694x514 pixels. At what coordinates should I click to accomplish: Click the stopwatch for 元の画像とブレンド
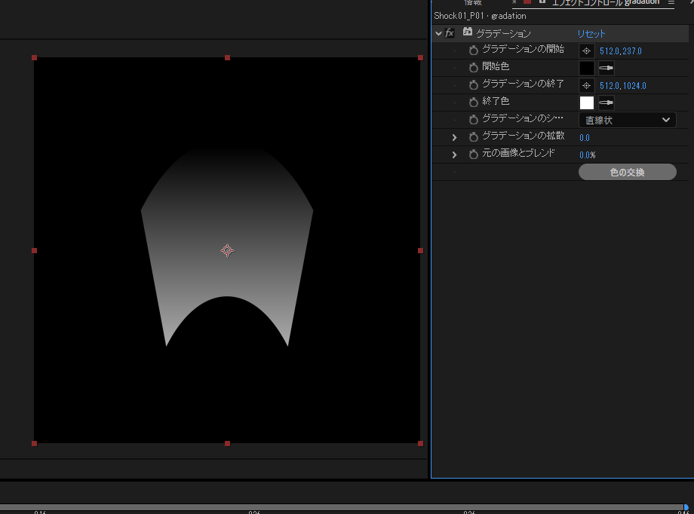tap(474, 155)
